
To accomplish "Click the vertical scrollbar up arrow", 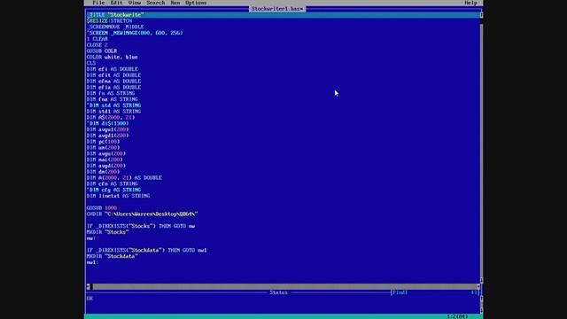I will [x=481, y=15].
